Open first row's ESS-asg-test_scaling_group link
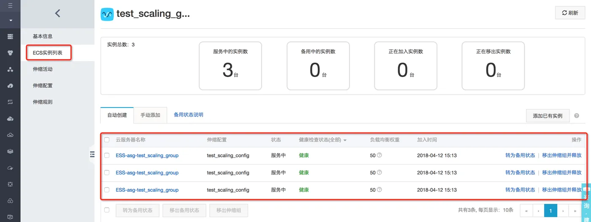 (x=147, y=155)
